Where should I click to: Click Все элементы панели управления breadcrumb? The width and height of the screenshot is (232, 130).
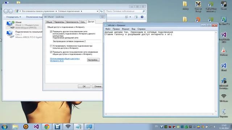coord(38,11)
